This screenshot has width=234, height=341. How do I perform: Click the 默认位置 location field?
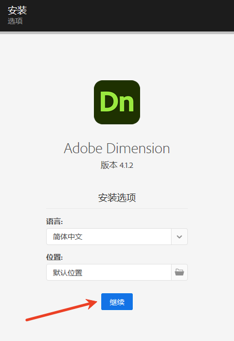109,272
